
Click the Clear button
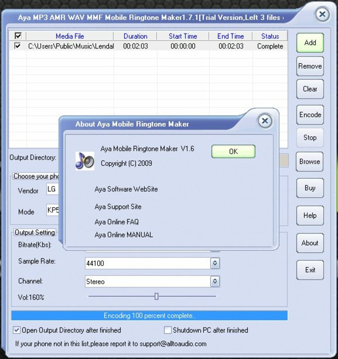click(x=310, y=89)
